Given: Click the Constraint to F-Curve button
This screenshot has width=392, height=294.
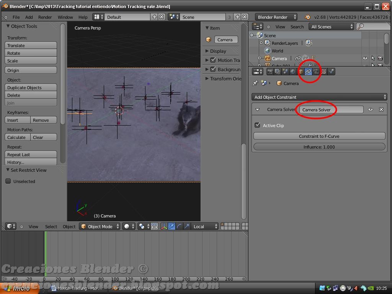Looking at the screenshot, I should (x=319, y=136).
